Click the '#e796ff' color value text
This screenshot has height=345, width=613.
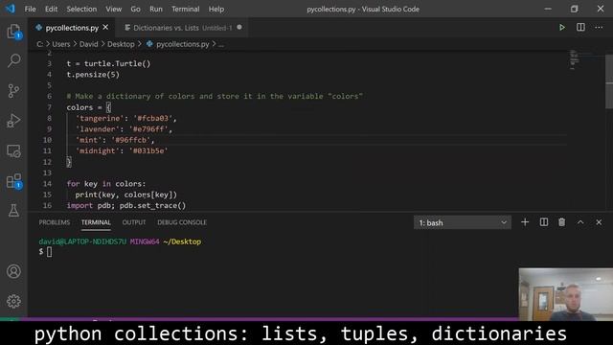click(x=148, y=129)
